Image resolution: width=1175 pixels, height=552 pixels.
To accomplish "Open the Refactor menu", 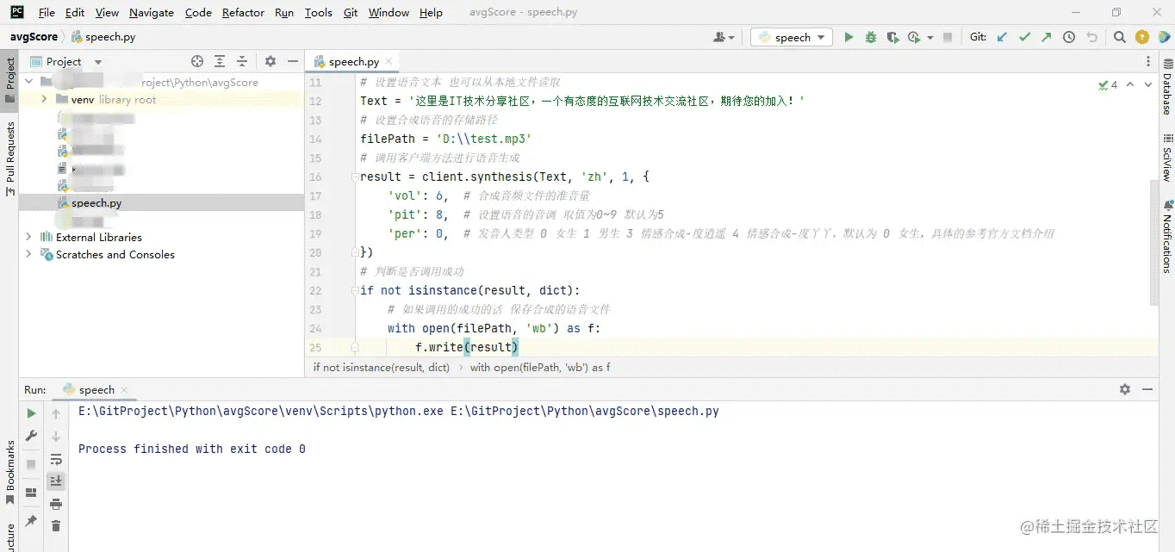I will pos(243,12).
